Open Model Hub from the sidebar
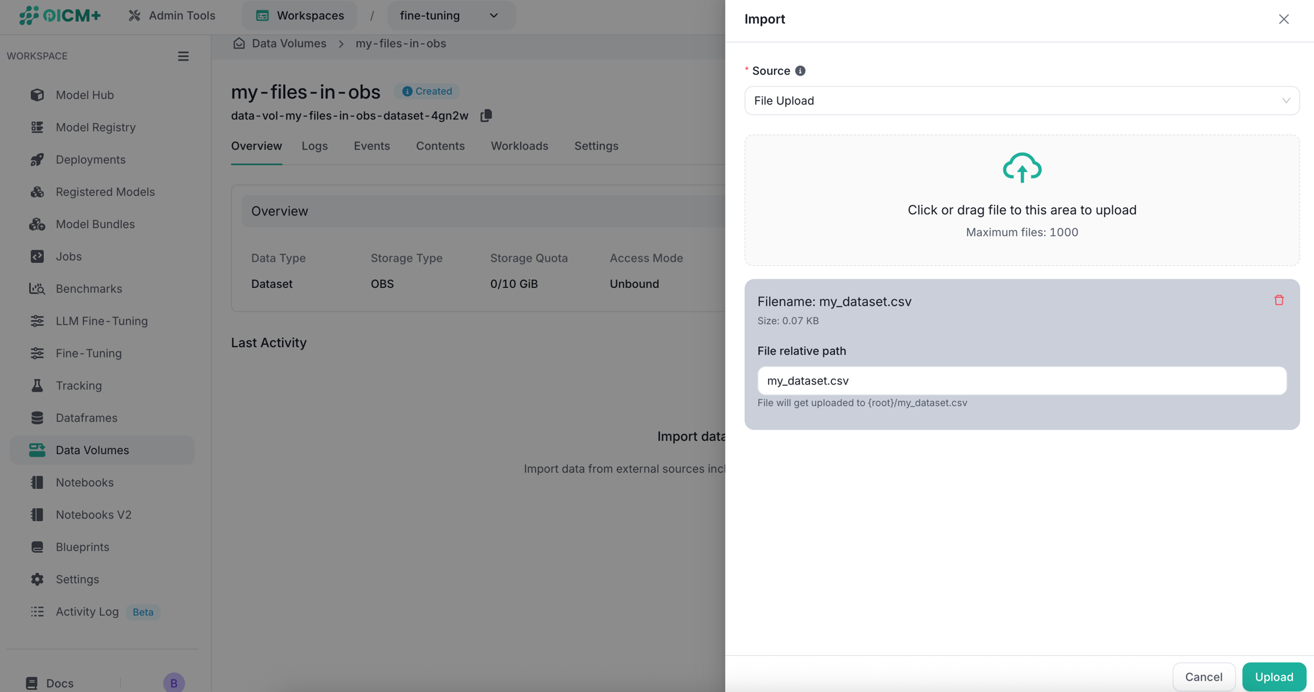1314x692 pixels. click(x=84, y=95)
